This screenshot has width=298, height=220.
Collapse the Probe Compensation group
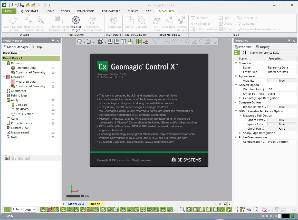[236, 137]
